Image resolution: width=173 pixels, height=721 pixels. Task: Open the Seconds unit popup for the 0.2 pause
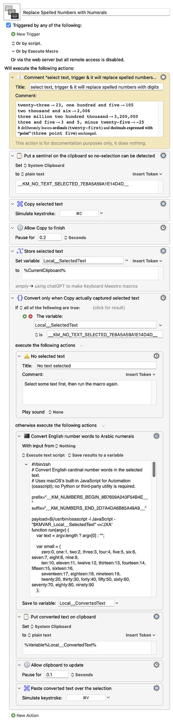(x=75, y=238)
